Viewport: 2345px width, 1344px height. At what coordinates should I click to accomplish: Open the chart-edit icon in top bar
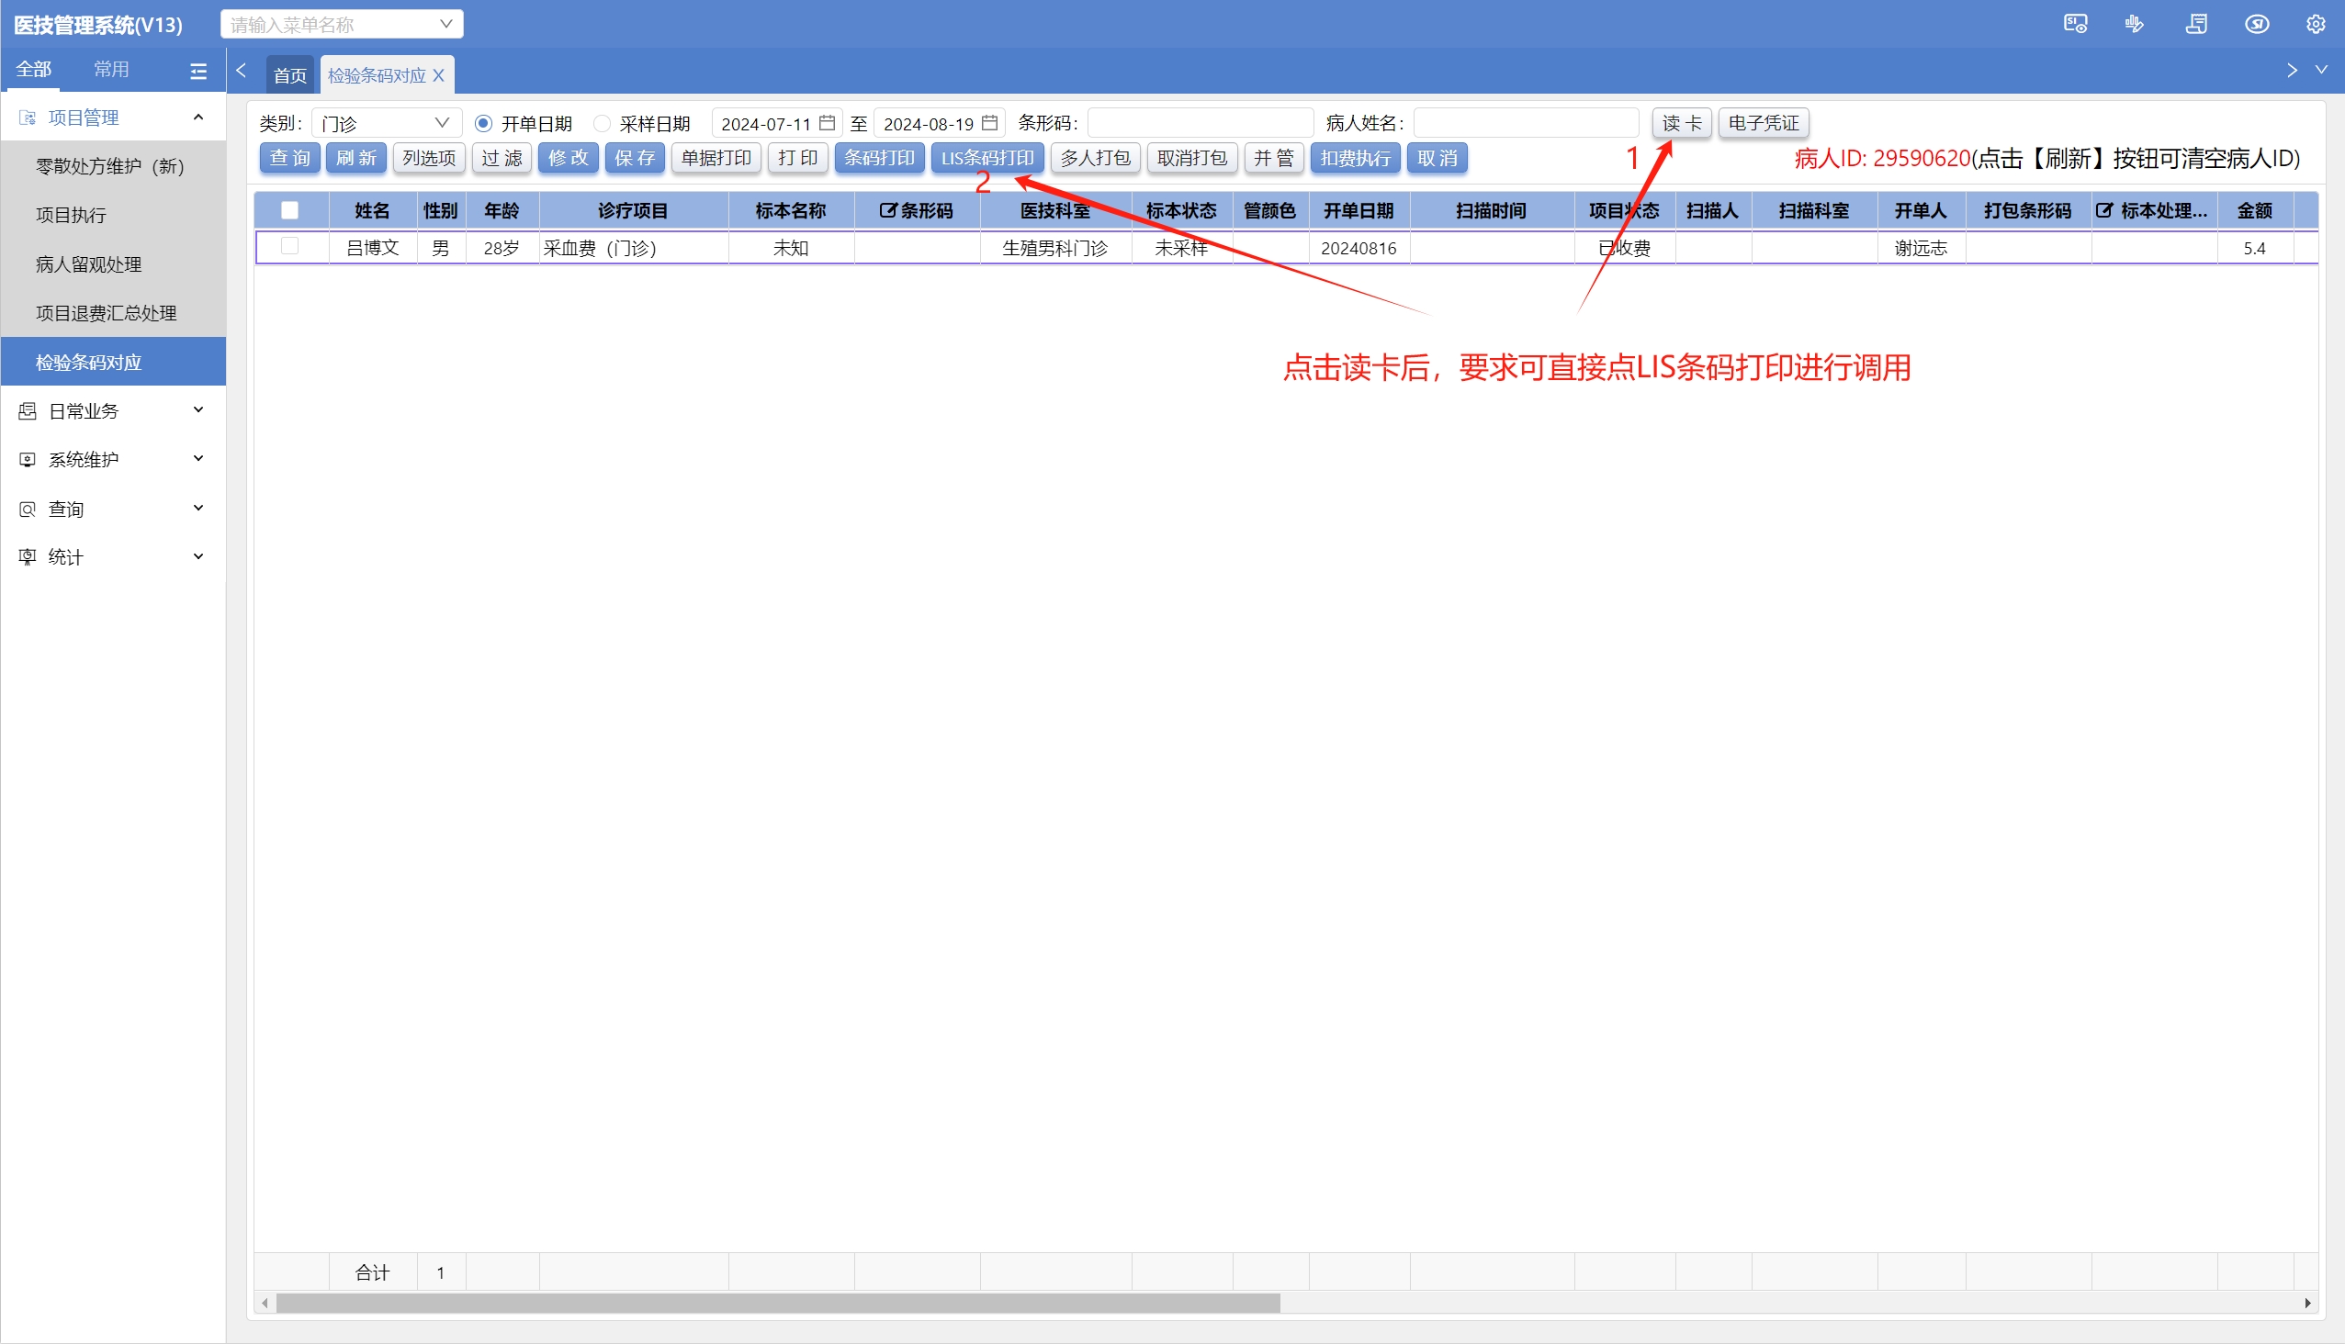pos(2134,24)
